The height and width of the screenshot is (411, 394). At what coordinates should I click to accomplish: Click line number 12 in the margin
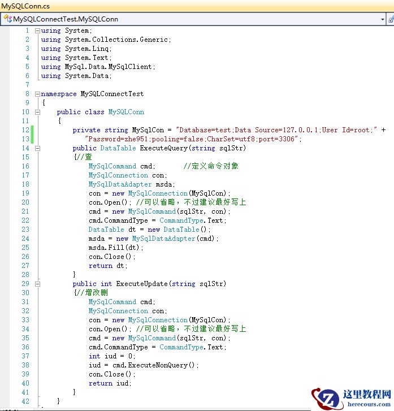[x=25, y=130]
